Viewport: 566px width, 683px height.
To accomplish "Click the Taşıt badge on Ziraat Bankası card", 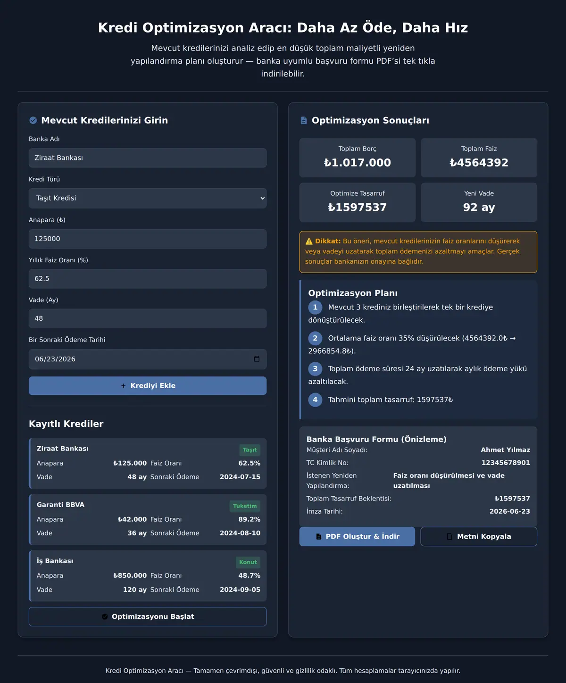I will point(250,450).
